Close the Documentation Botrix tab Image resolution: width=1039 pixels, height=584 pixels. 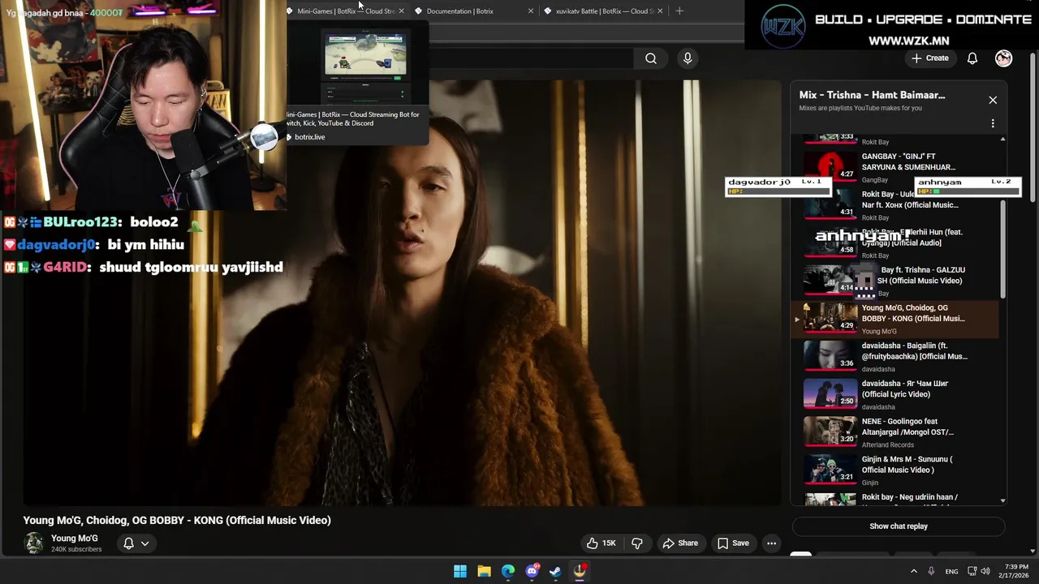coord(531,11)
